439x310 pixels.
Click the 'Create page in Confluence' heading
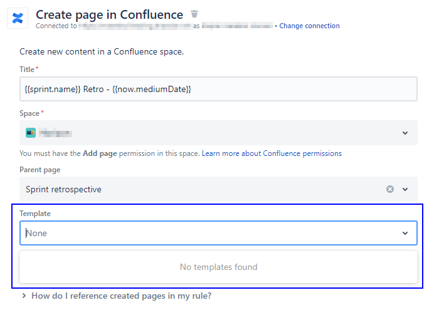pos(110,14)
